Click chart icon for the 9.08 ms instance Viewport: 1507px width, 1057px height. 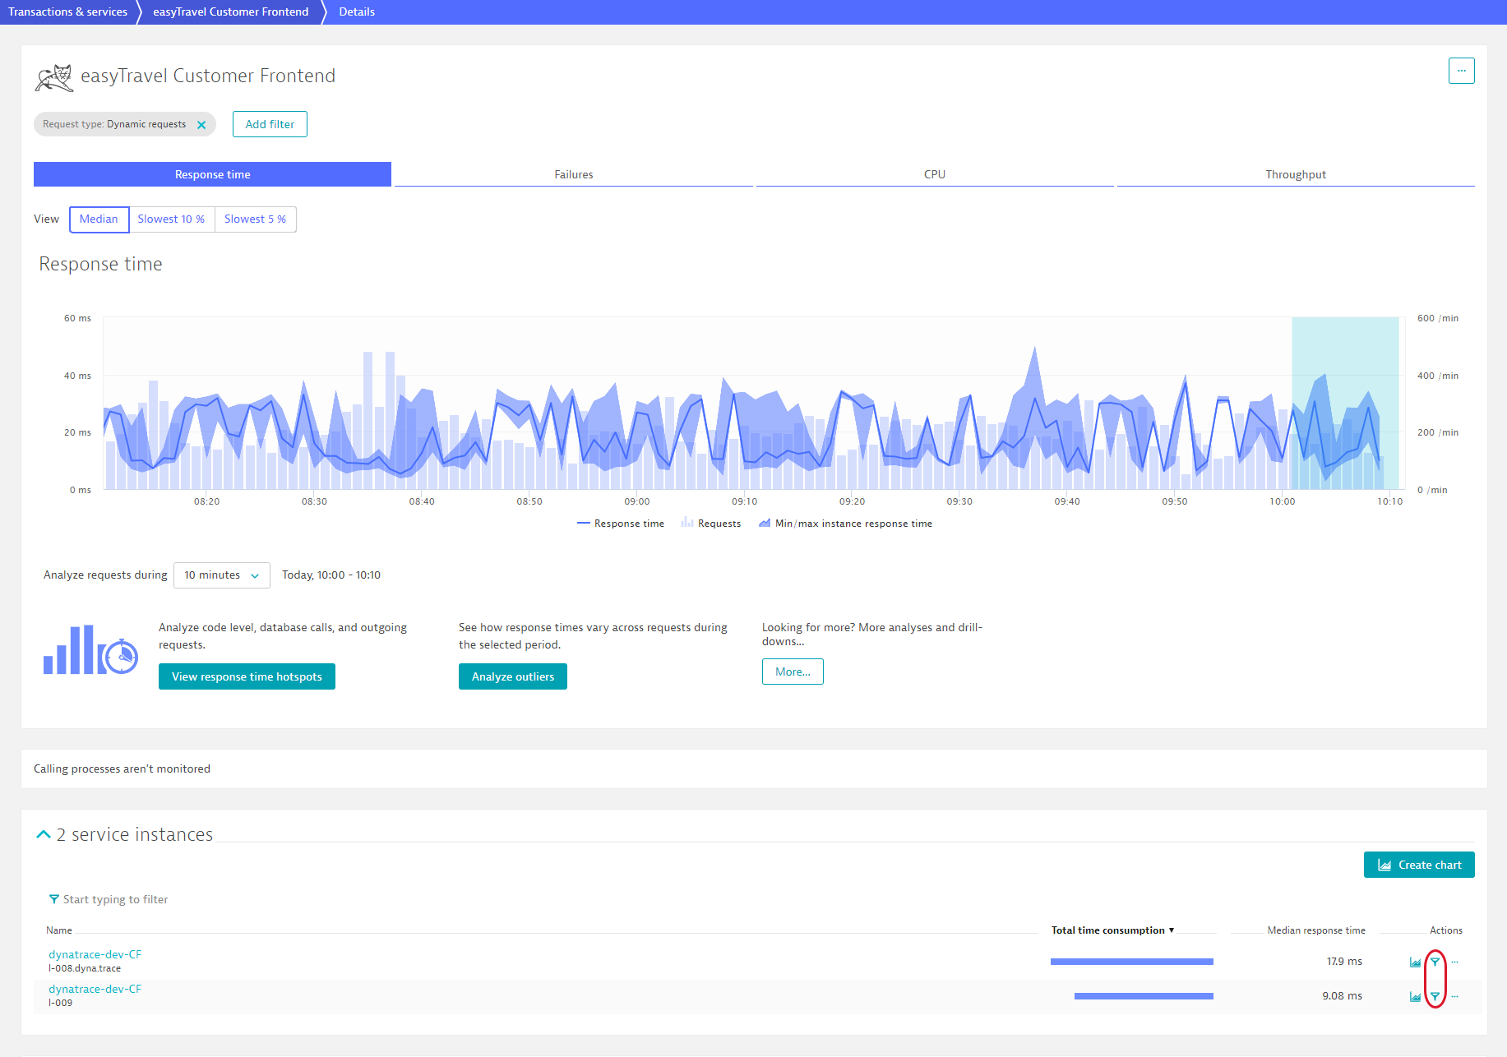(1415, 996)
